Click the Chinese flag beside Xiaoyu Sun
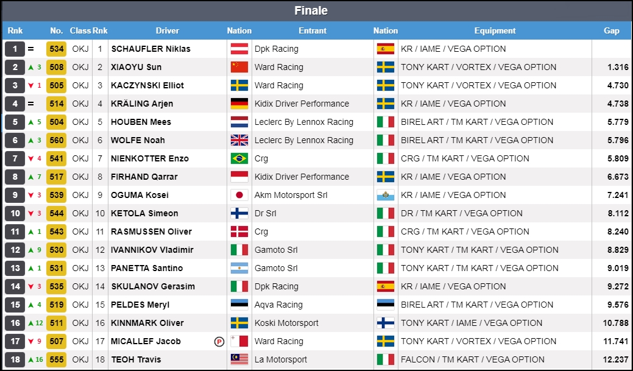633x371 pixels. pos(239,67)
